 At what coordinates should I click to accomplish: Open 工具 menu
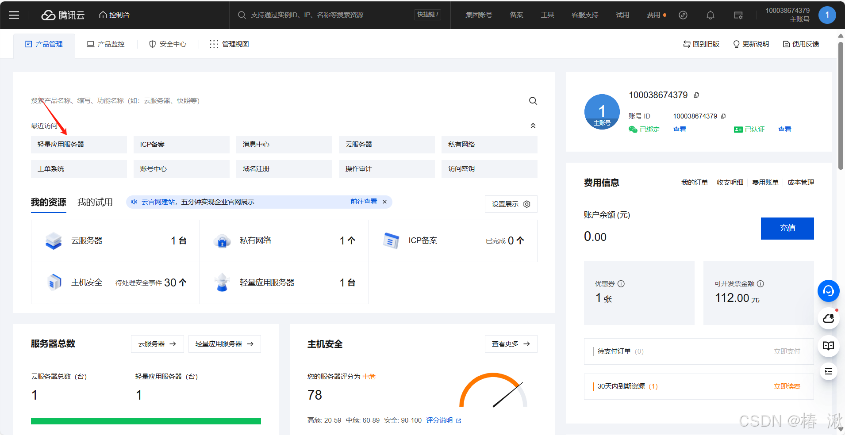(x=547, y=15)
